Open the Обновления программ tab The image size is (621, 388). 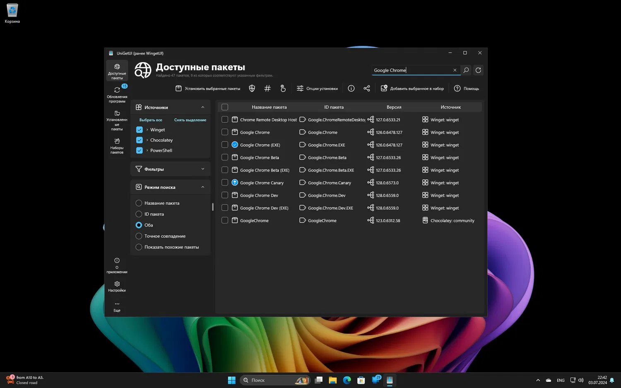tap(117, 94)
